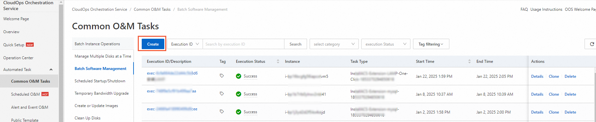Open the select category dropdown

click(334, 44)
